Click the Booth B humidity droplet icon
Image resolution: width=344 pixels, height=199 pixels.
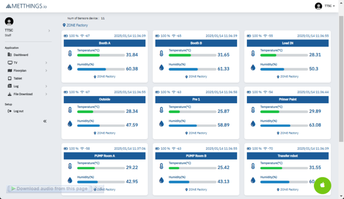coord(161,68)
